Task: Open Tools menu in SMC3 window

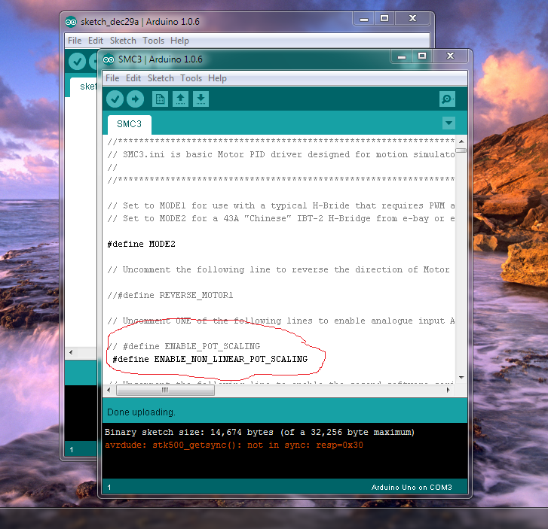Action: (191, 78)
